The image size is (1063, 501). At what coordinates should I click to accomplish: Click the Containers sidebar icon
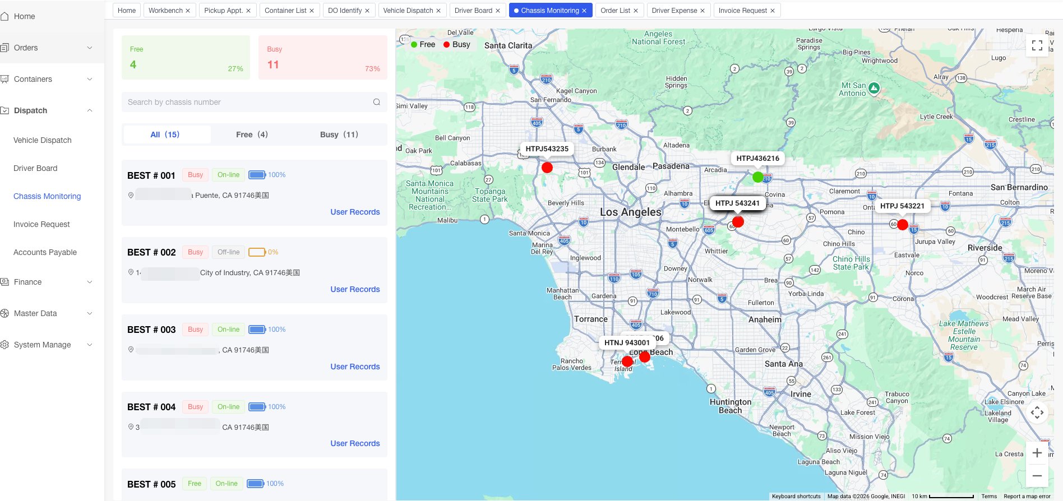[4, 79]
